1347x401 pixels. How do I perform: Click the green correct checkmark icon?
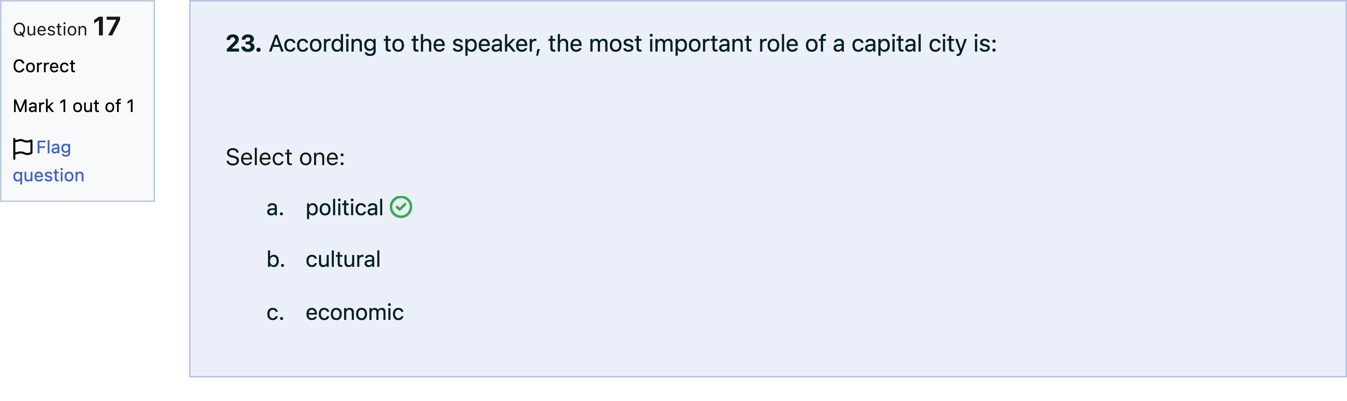coord(401,207)
